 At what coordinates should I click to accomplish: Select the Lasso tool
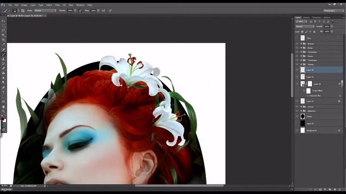pyautogui.click(x=3, y=30)
